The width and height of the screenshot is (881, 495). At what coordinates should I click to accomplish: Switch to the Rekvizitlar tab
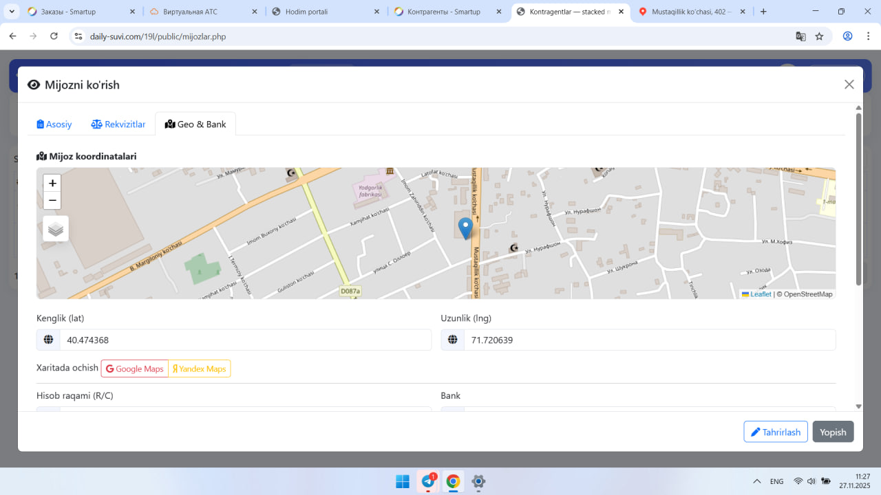click(x=118, y=124)
